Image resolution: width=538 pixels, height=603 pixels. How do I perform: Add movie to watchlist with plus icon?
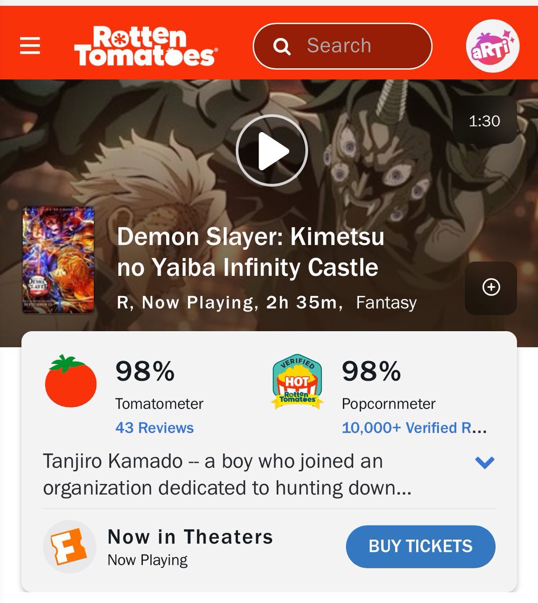coord(491,287)
